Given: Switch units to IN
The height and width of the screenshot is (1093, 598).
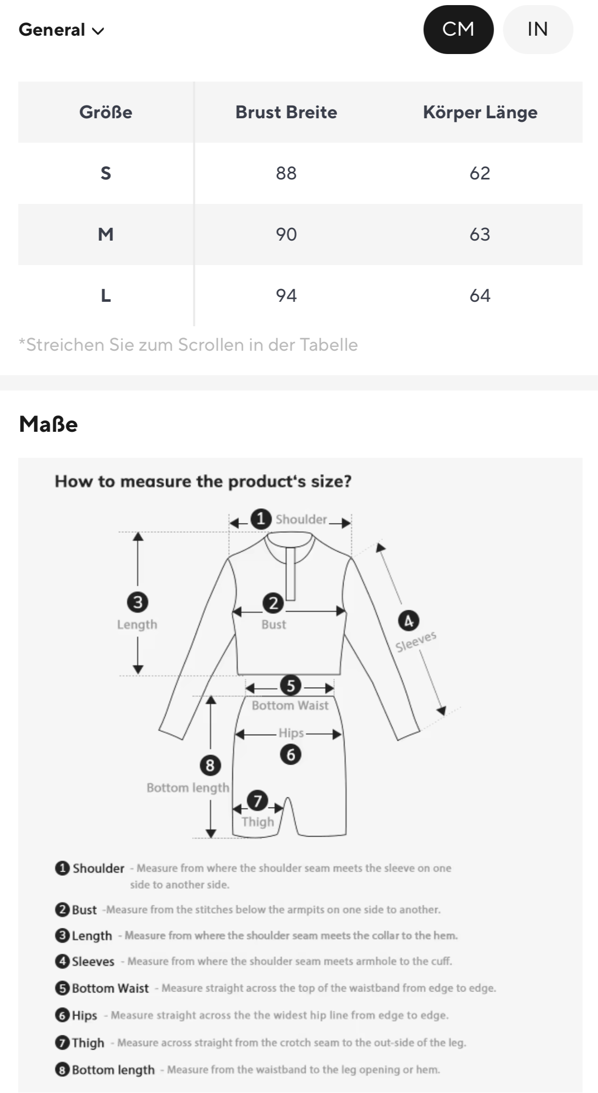Looking at the screenshot, I should (x=537, y=30).
